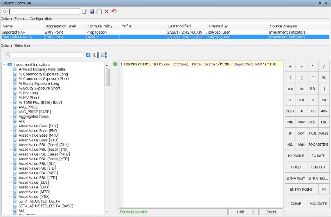Insert the CEIL function
This screenshot has width=331, height=217.
(313, 122)
